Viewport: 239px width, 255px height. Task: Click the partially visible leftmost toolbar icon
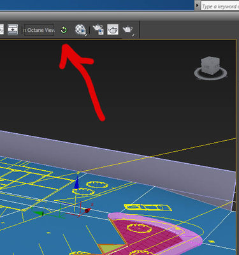(x=2, y=29)
